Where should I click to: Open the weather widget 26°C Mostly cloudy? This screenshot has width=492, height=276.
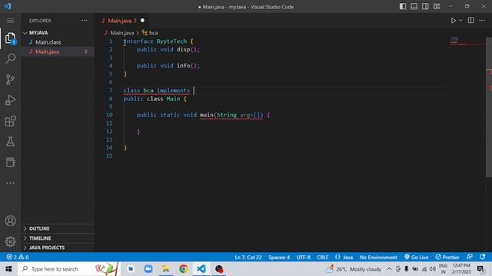coord(353,269)
